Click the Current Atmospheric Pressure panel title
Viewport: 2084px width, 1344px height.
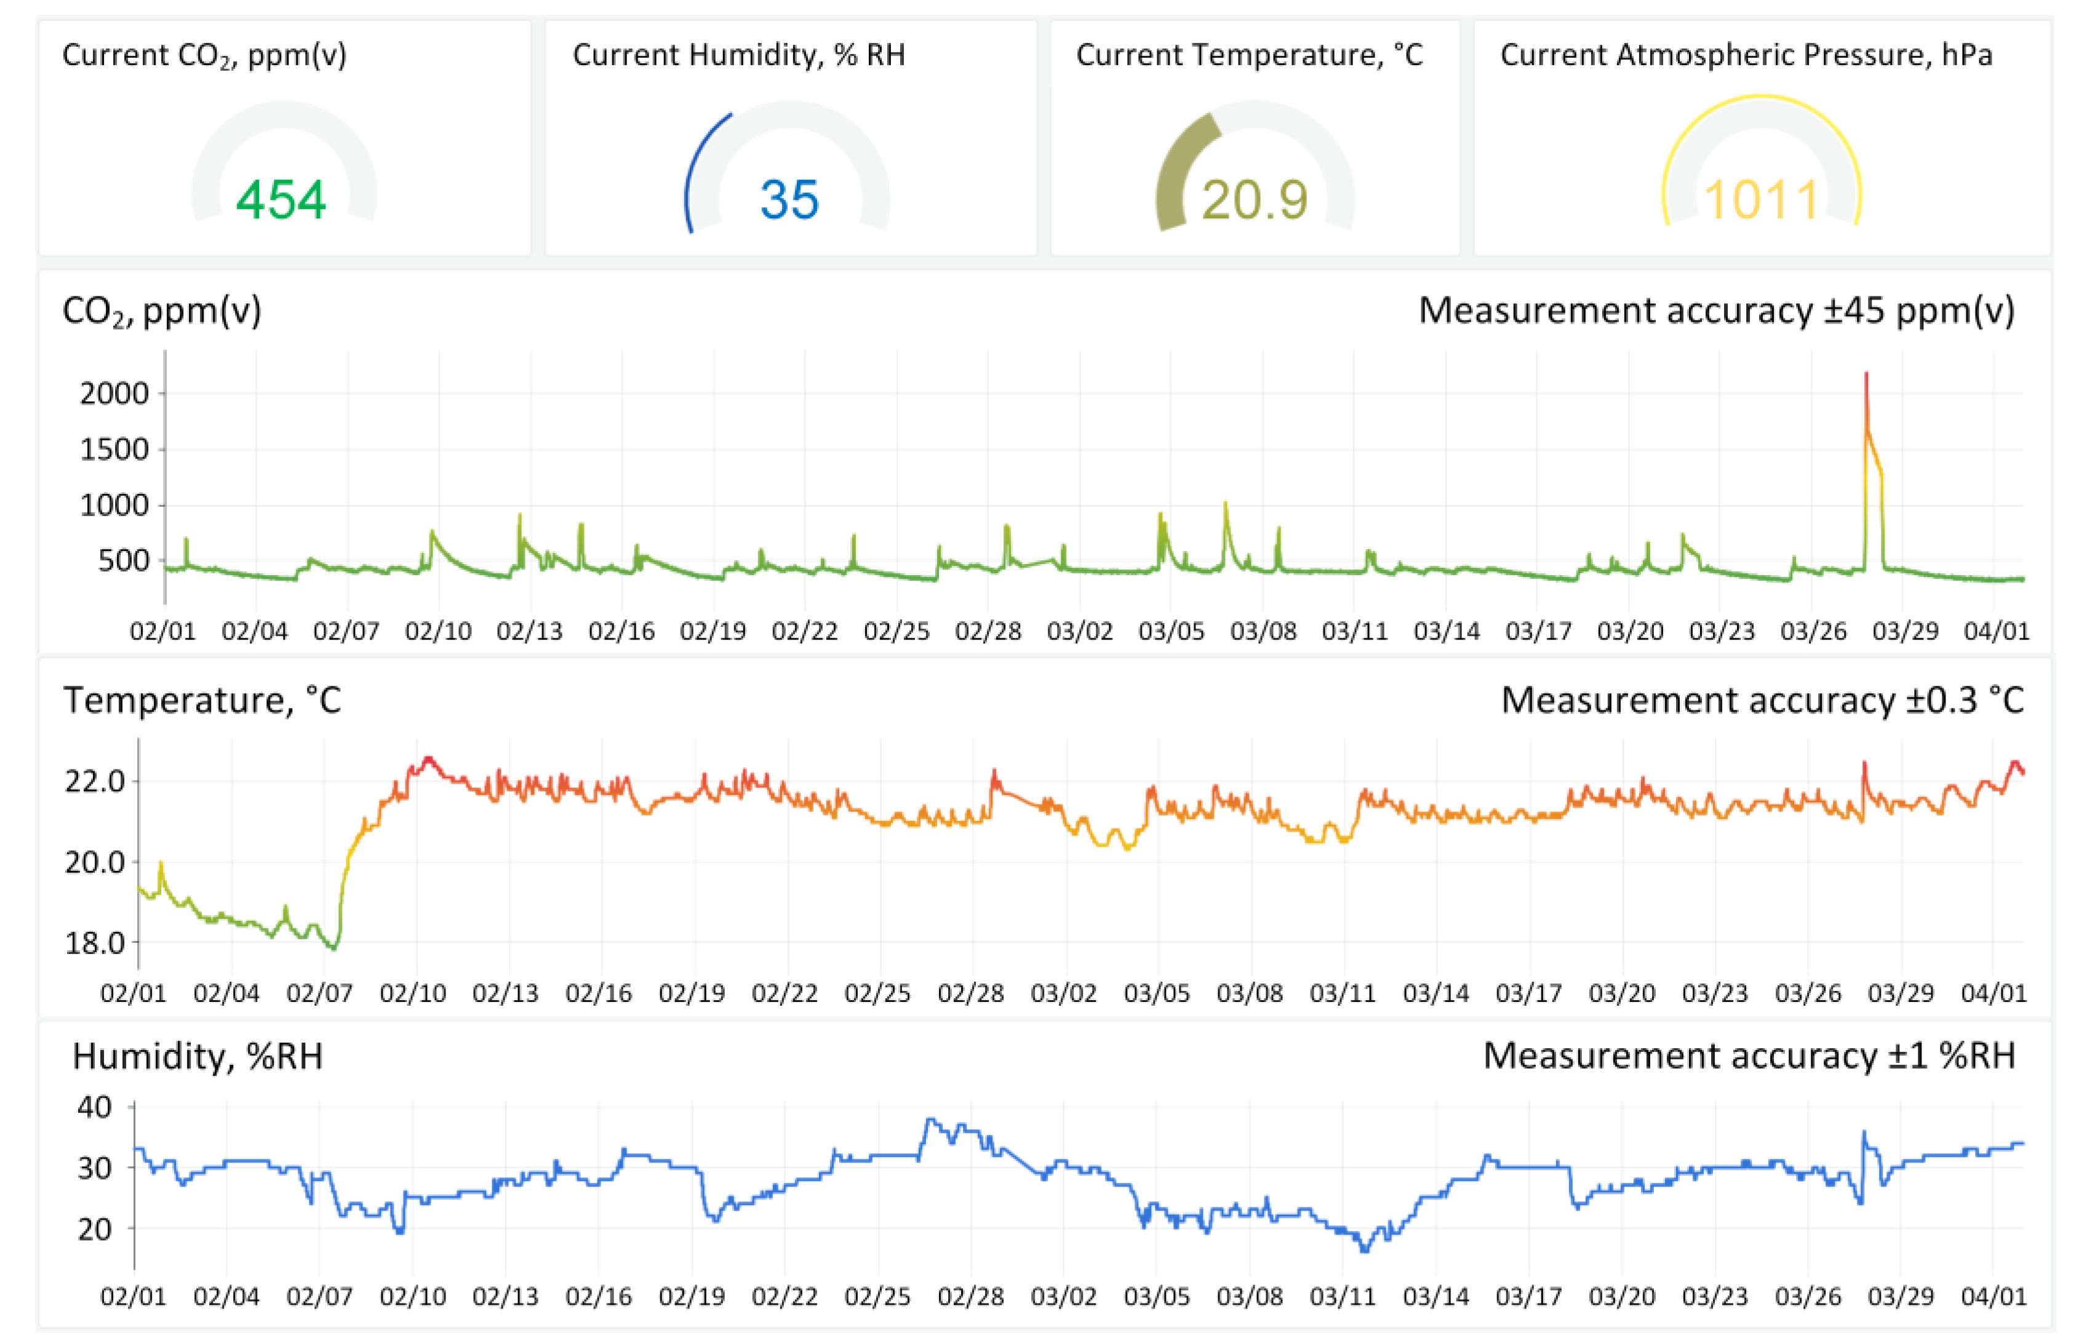[x=1746, y=55]
